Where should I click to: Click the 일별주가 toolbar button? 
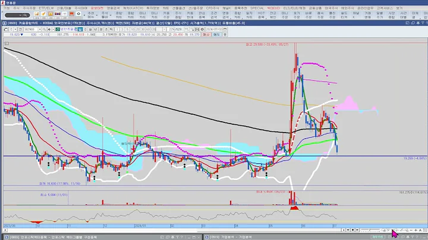380,15
